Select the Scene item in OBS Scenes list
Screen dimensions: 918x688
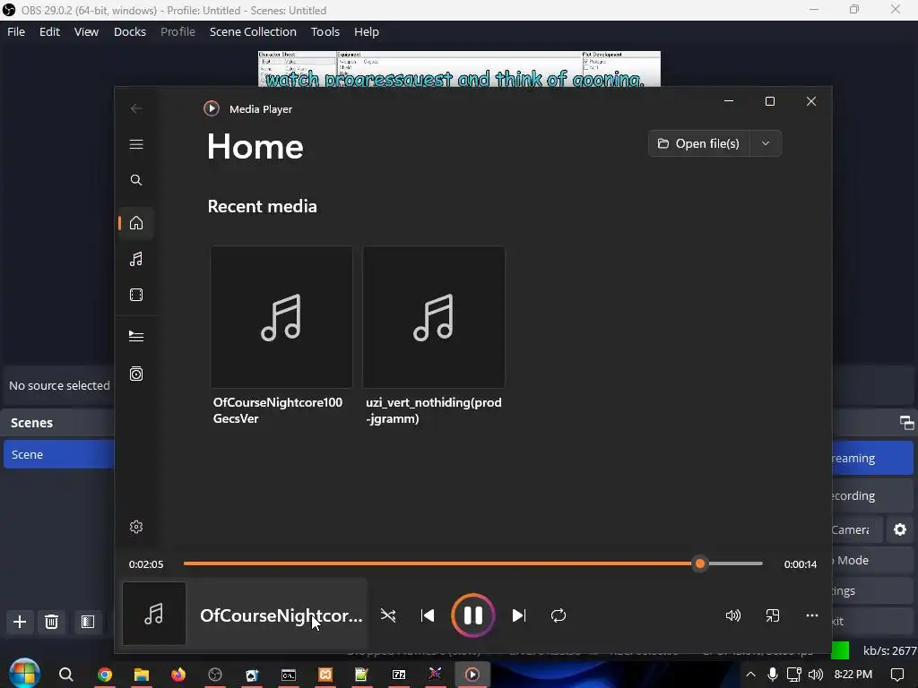click(58, 454)
